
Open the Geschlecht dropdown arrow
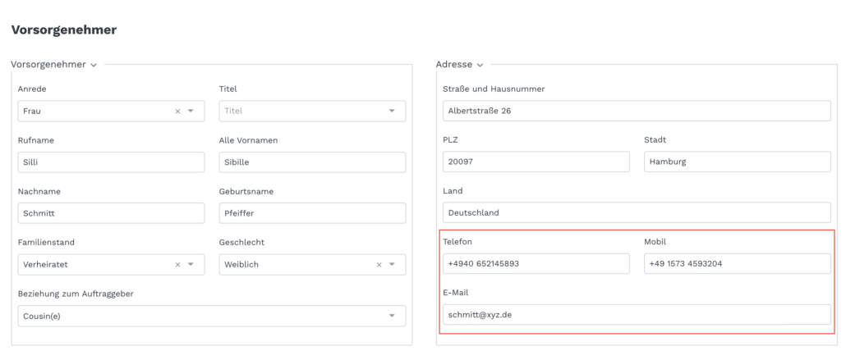pyautogui.click(x=392, y=265)
